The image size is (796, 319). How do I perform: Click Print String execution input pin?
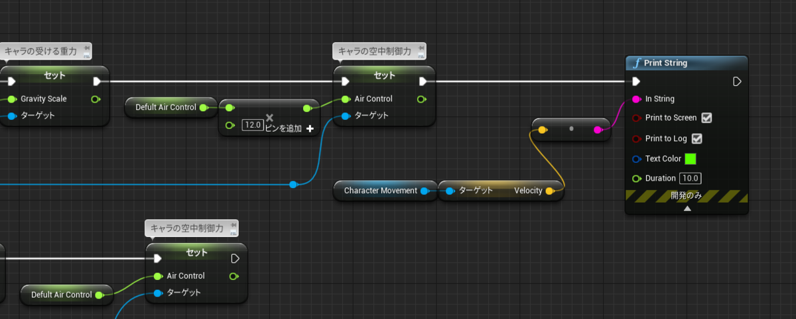pos(635,81)
